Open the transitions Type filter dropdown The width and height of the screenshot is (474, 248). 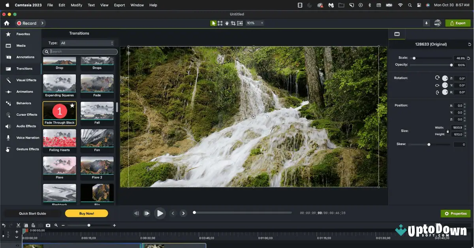[x=87, y=43]
